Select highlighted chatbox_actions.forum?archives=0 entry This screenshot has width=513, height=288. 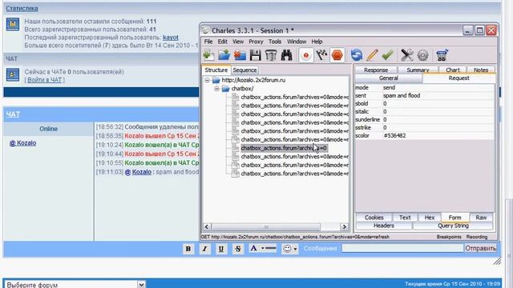(x=284, y=148)
